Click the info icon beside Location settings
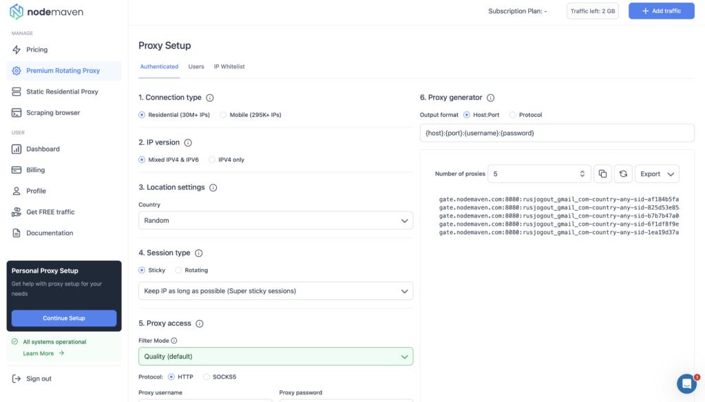 pyautogui.click(x=213, y=187)
